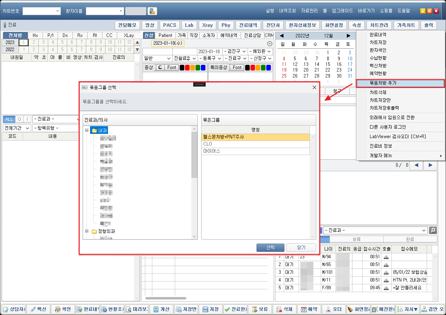The height and width of the screenshot is (315, 446).
Task: Toggle the strikethrough C button beside 증상
Action: pyautogui.click(x=160, y=67)
